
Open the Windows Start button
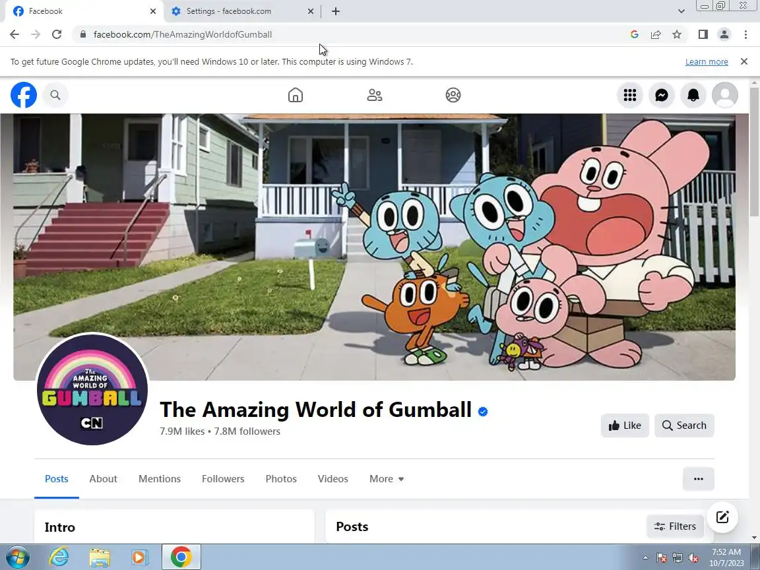coord(16,557)
